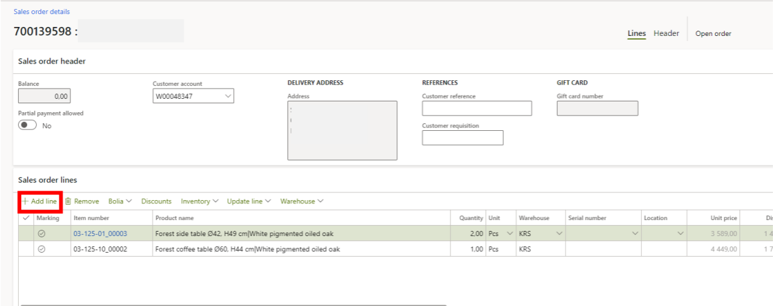
Task: Click the Customer reference input field
Action: (476, 108)
